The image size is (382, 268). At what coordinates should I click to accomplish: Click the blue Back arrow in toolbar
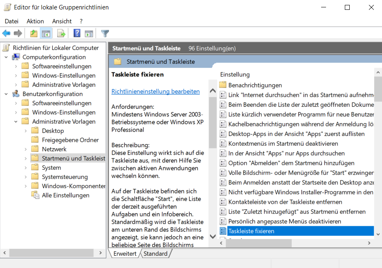click(6, 34)
